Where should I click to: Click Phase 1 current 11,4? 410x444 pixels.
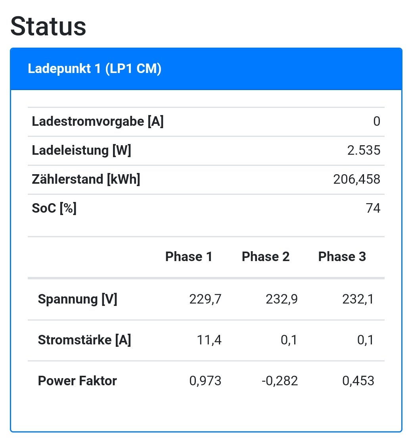209,340
